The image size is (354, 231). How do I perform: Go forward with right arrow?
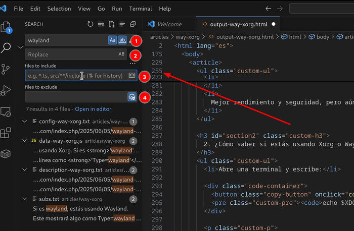tap(280, 9)
